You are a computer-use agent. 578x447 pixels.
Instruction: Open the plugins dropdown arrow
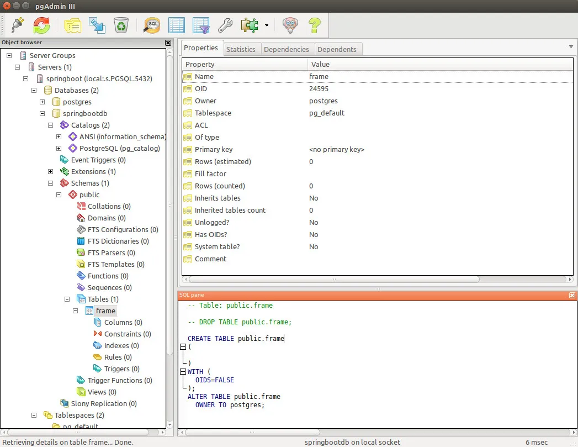click(267, 25)
